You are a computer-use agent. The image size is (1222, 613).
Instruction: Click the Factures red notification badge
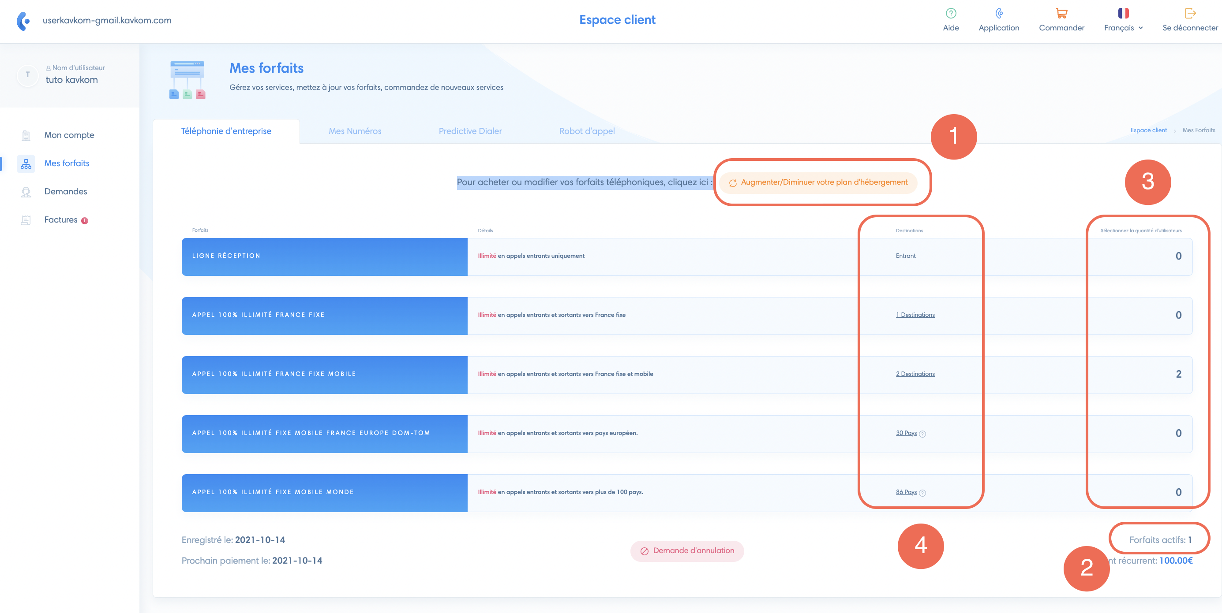point(84,221)
